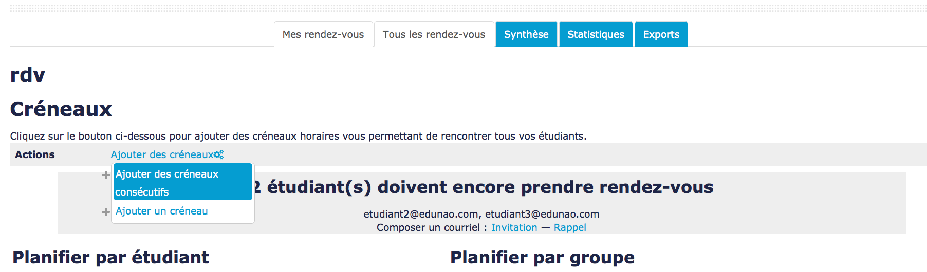Click the Planifier par groupe heading

tap(542, 257)
